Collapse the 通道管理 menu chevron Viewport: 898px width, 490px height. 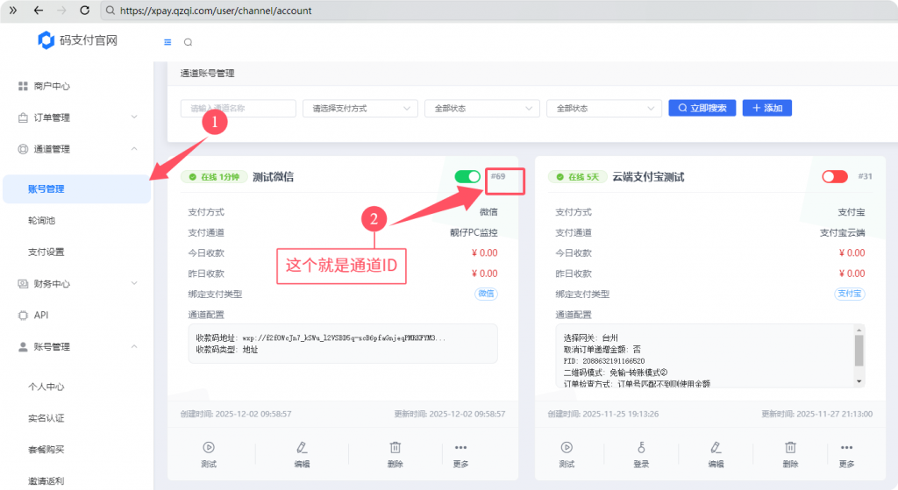(x=134, y=148)
